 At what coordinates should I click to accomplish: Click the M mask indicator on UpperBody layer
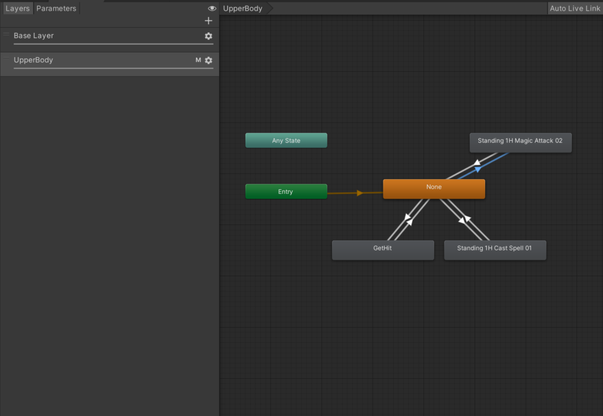(x=198, y=60)
